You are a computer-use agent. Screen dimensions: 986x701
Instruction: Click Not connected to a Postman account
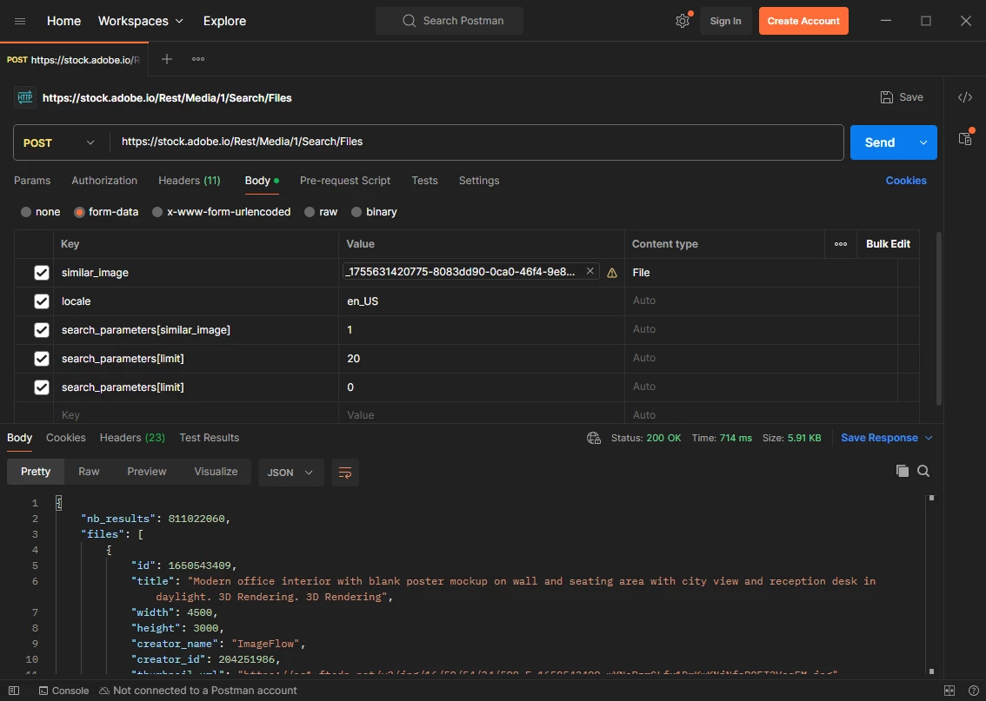click(x=198, y=691)
